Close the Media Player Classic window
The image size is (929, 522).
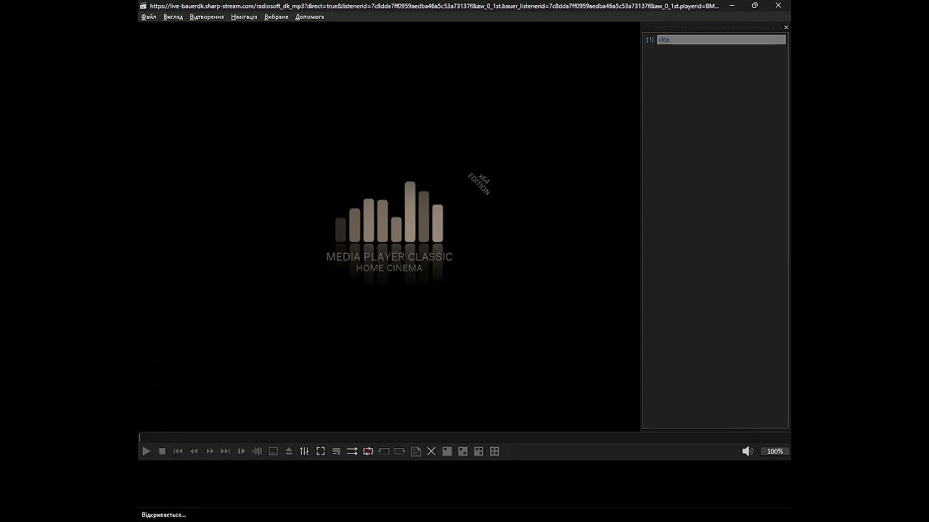[x=778, y=6]
